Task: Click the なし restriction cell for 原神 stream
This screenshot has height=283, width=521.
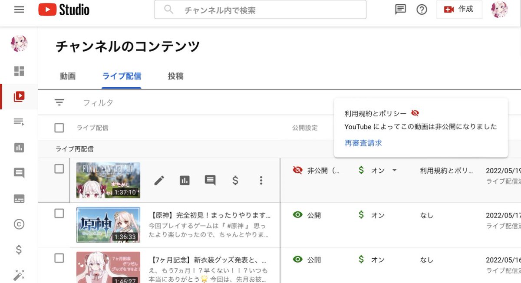Action: 426,215
